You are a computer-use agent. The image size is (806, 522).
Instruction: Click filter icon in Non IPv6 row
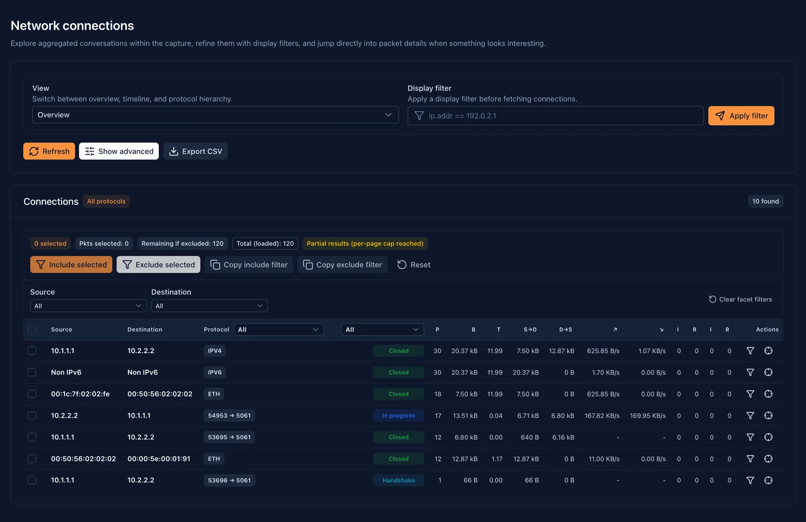(x=750, y=372)
